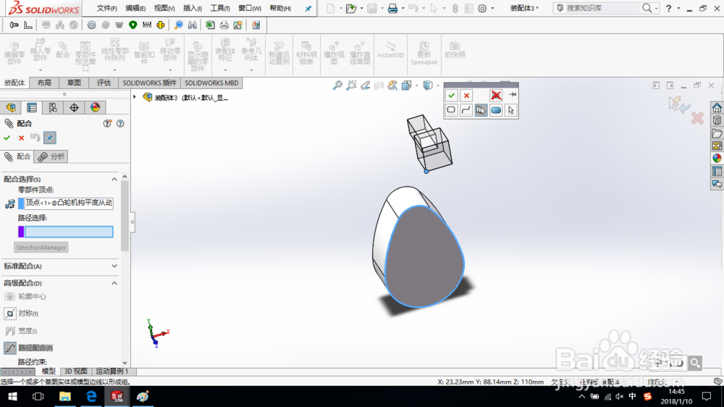Click Zoom to Area icon
This screenshot has width=724, height=407.
(351, 85)
